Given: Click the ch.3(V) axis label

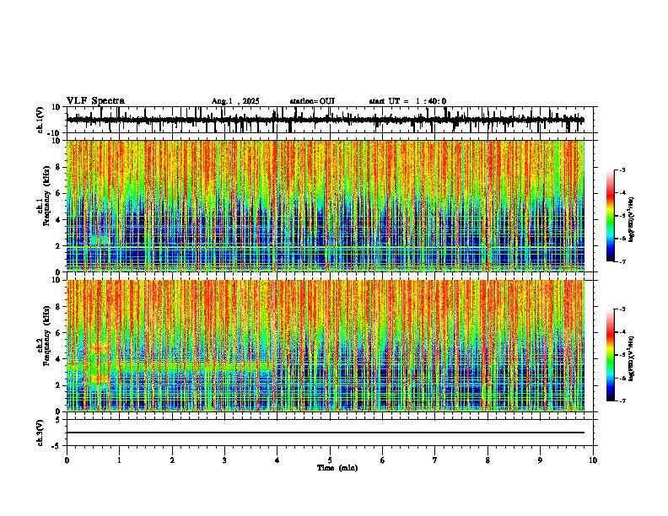Looking at the screenshot, I should [40, 433].
